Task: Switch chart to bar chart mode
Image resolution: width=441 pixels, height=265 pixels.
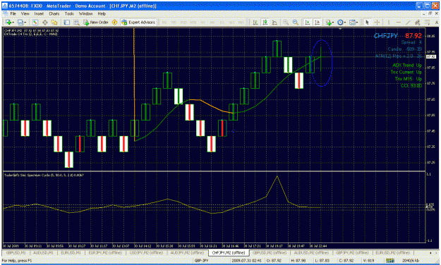Action: [255, 22]
